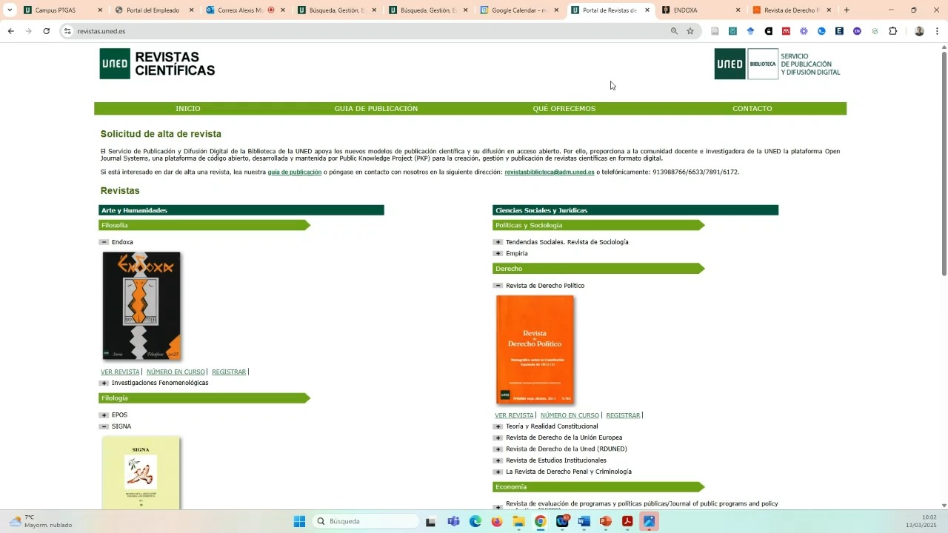Bookmark this page with the star icon

pyautogui.click(x=690, y=31)
